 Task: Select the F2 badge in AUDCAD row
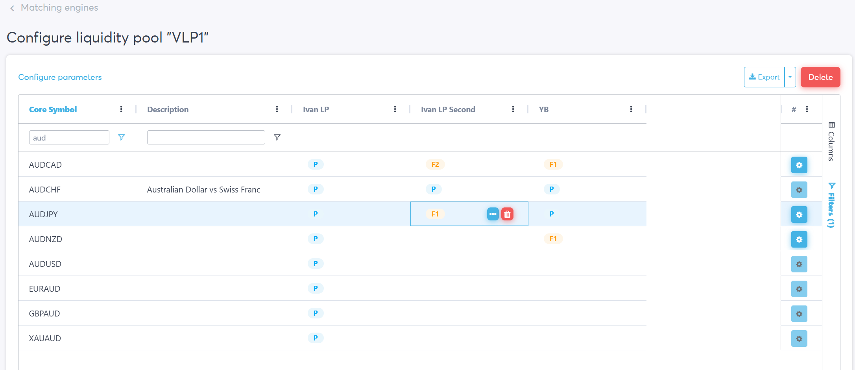435,165
